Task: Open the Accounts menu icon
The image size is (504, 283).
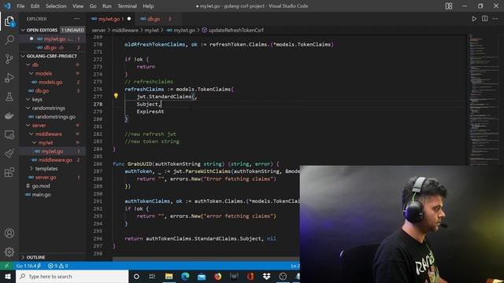Action: 9,233
